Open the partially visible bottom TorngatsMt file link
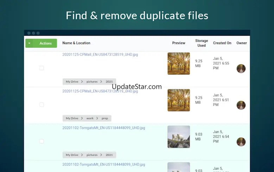Image resolution: width=274 pixels, height=172 pixels. [104, 164]
